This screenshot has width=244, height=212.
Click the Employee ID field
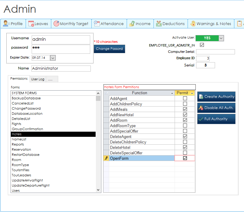(203, 58)
